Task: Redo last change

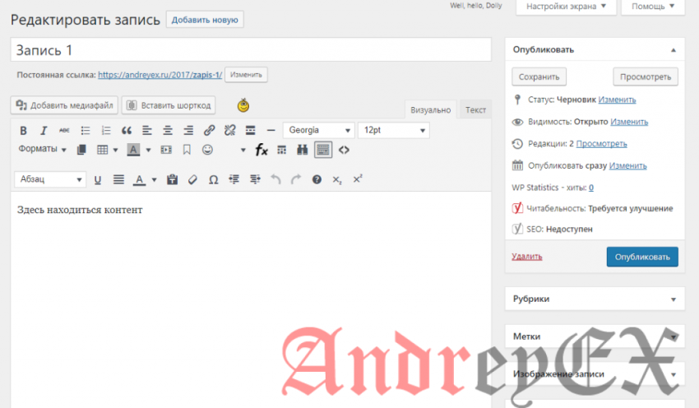Action: click(296, 179)
